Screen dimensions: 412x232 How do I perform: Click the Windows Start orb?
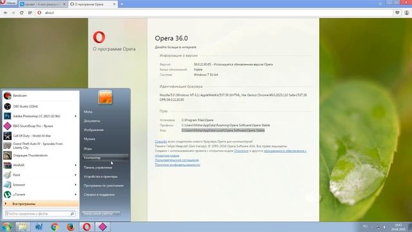pyautogui.click(x=6, y=227)
